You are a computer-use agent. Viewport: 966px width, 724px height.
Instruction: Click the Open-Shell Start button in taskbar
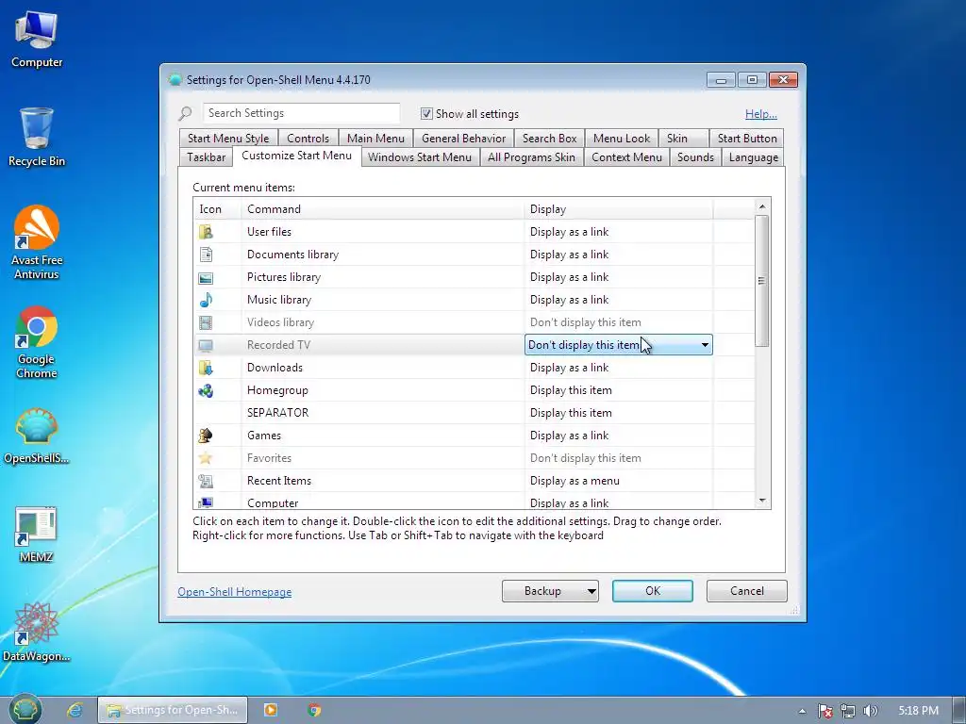[25, 710]
